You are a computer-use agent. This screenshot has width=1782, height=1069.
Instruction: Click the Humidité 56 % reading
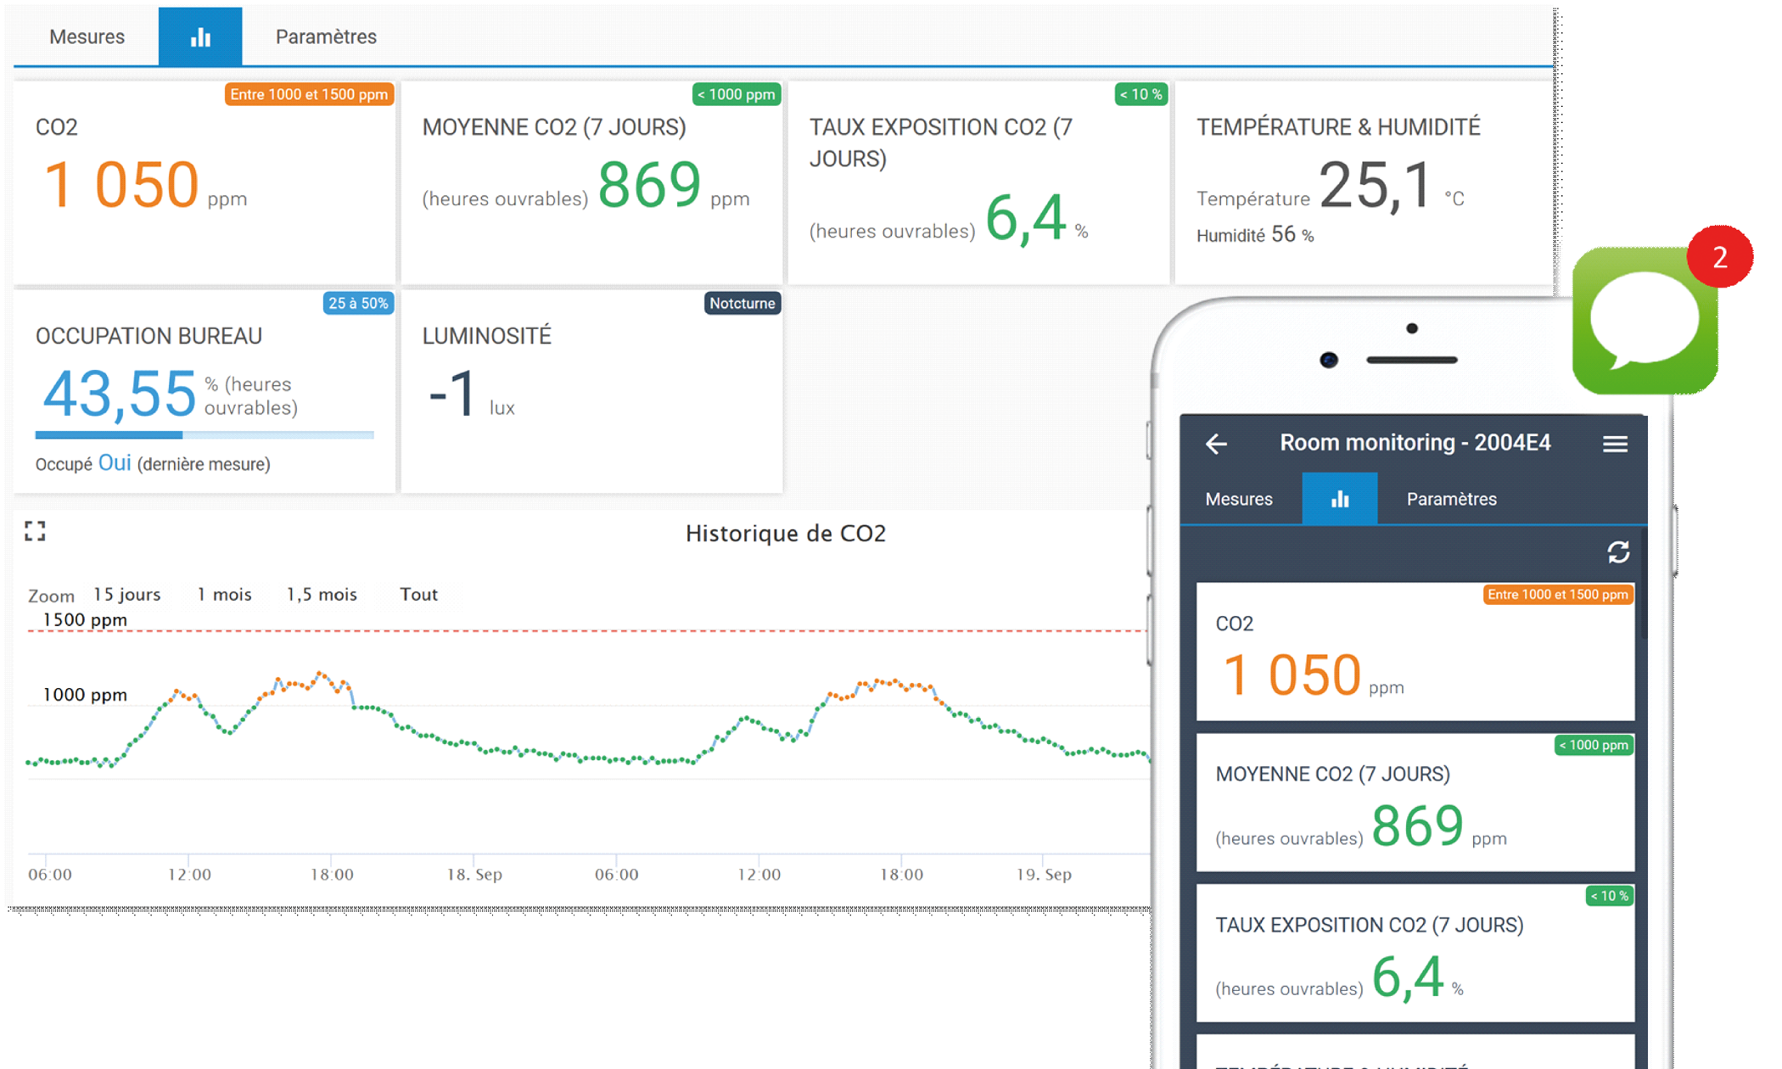[1255, 235]
